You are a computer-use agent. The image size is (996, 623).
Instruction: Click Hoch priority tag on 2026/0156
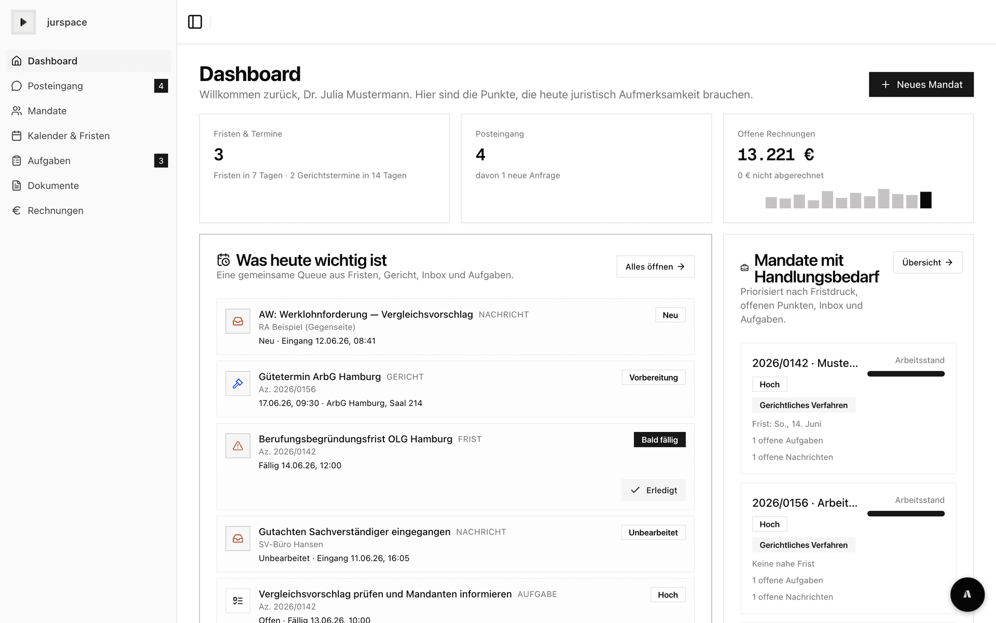click(x=769, y=524)
